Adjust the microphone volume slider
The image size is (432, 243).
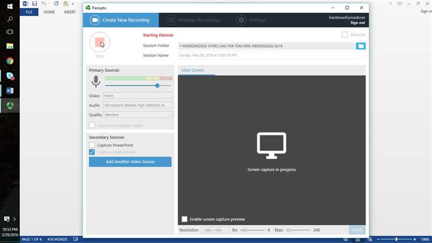(157, 85)
